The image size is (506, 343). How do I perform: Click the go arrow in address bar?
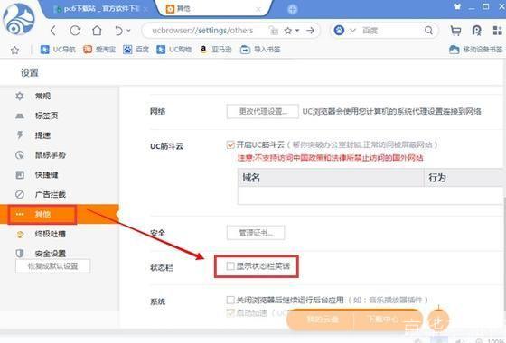[x=311, y=31]
